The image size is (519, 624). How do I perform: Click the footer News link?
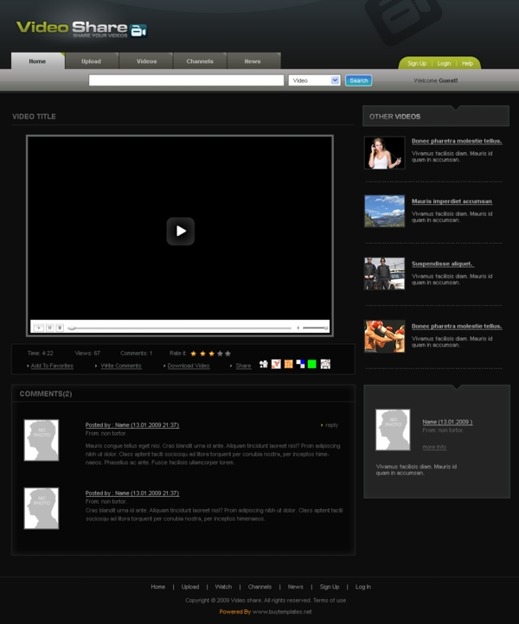click(x=295, y=587)
